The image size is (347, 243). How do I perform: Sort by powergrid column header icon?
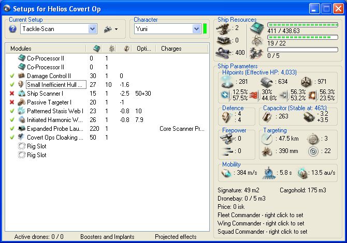click(x=112, y=49)
